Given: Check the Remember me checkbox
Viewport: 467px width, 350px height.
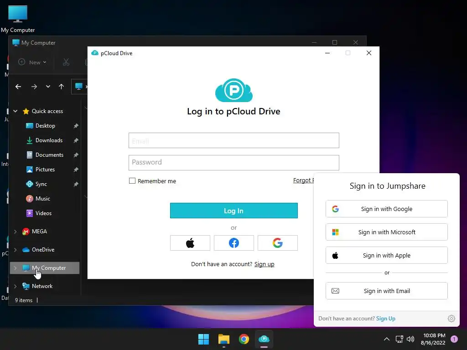Looking at the screenshot, I should [132, 180].
